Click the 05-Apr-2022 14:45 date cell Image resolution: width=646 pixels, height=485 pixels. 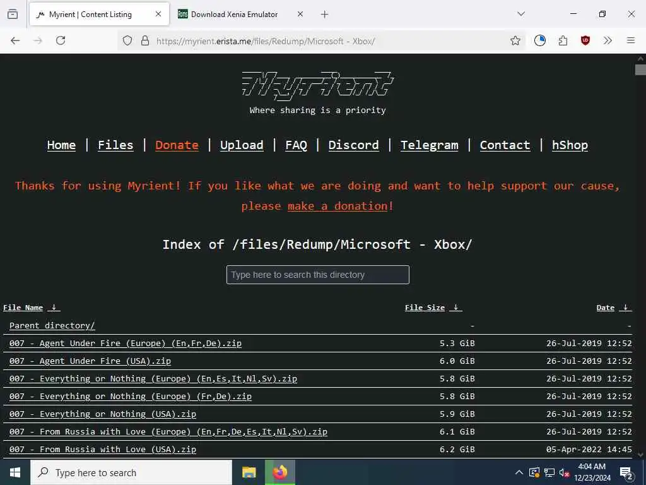(x=589, y=450)
